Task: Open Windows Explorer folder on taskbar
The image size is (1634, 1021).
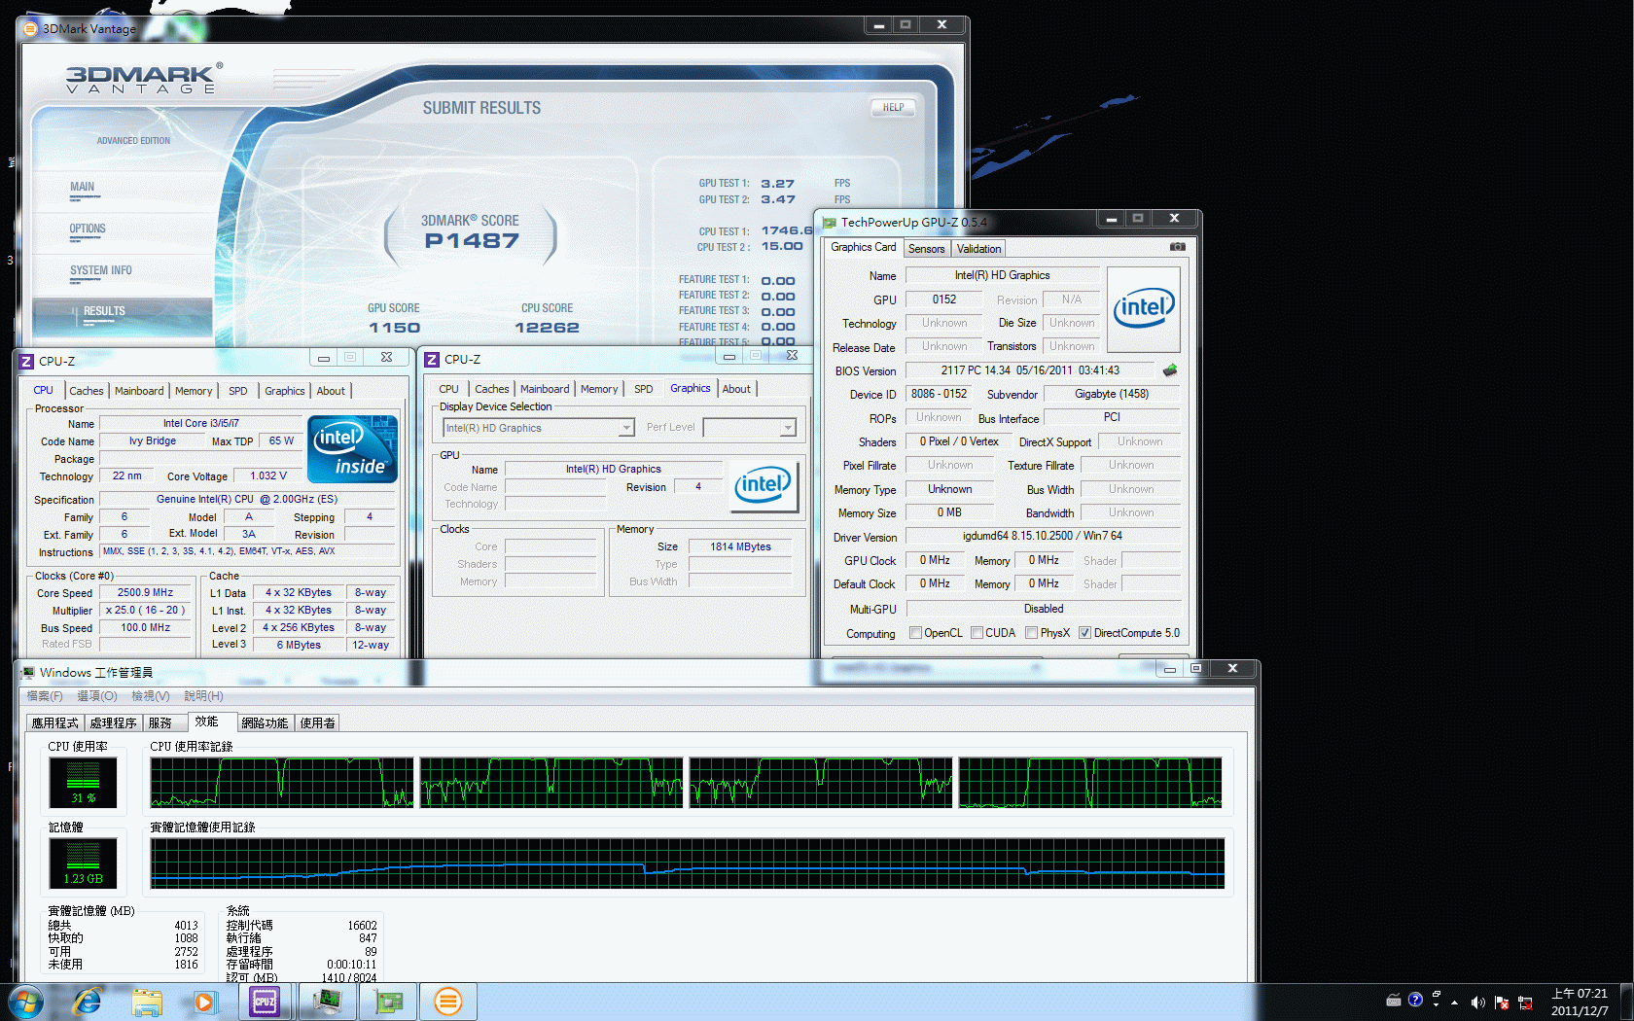Action: (x=147, y=1002)
